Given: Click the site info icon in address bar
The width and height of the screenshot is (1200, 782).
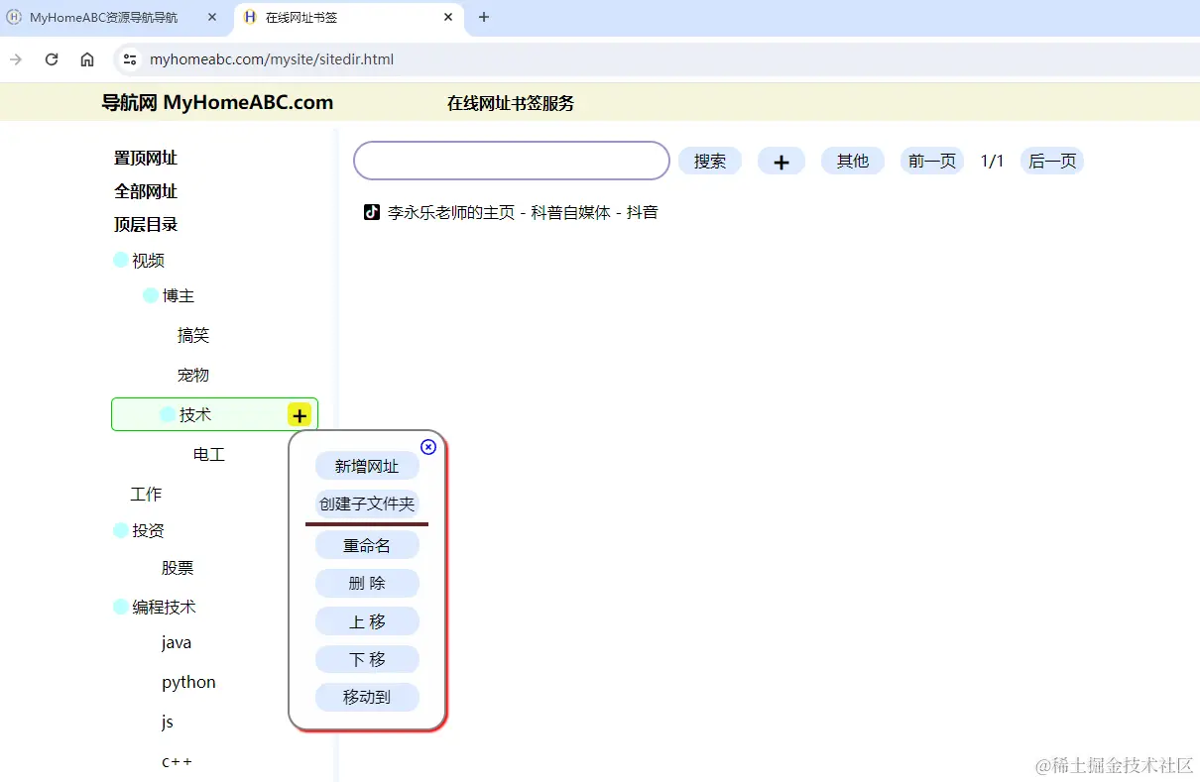Looking at the screenshot, I should 129,59.
